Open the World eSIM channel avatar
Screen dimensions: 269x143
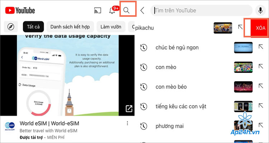click(10, 126)
